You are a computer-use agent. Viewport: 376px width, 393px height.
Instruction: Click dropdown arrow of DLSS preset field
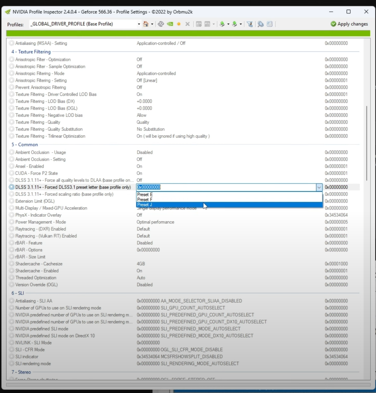click(319, 187)
